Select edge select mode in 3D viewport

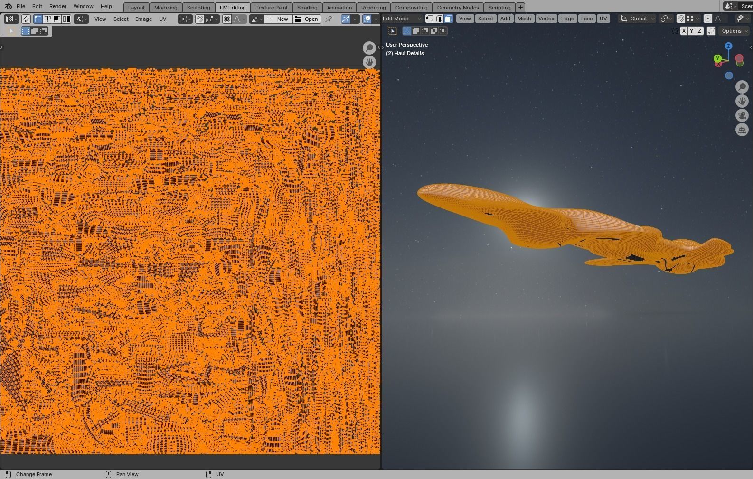tap(439, 19)
